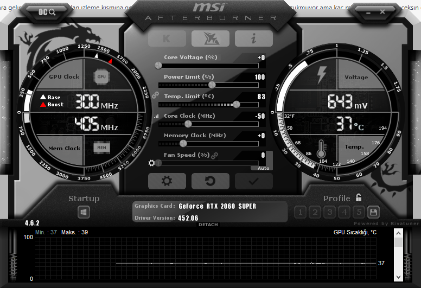The width and height of the screenshot is (421, 288).
Task: Click the Temp. Limit value 83
Action: (x=261, y=97)
